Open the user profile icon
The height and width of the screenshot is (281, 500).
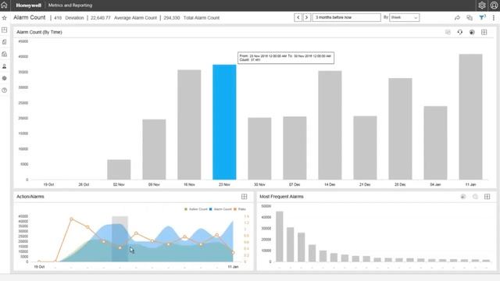[x=494, y=5]
